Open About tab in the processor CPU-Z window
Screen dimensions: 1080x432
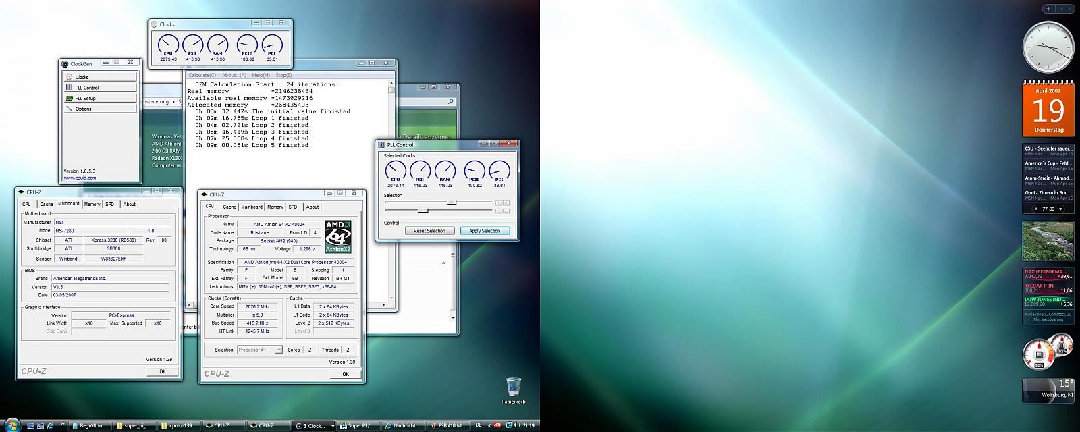[x=313, y=207]
